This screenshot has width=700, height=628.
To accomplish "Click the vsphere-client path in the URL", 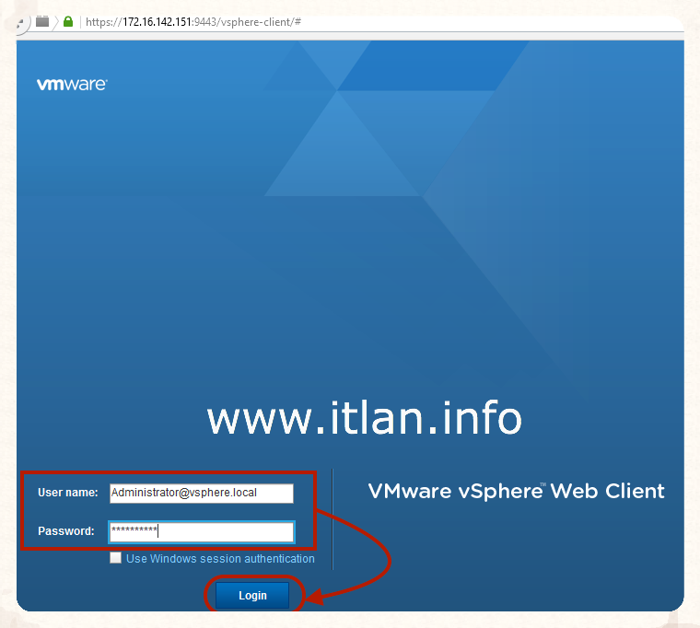I will click(252, 21).
